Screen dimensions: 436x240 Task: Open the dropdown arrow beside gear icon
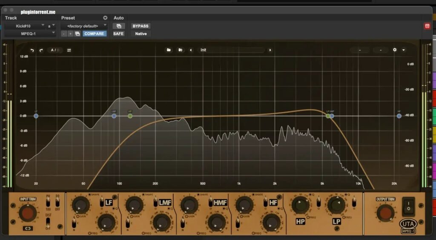[x=404, y=50]
